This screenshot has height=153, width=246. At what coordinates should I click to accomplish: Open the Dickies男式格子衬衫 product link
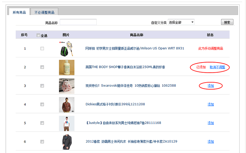[115, 104]
